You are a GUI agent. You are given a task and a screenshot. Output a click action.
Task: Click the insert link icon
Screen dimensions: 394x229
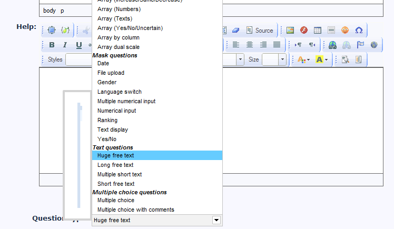click(332, 45)
